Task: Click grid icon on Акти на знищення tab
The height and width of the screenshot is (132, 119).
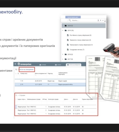Action: [68, 65]
